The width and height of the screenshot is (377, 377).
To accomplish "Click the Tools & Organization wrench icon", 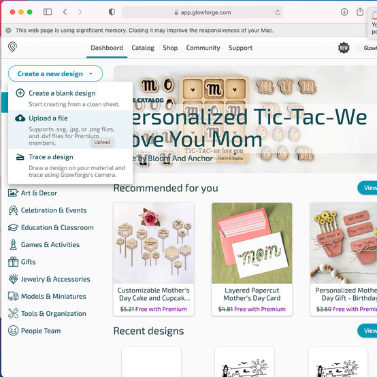I will tap(13, 313).
